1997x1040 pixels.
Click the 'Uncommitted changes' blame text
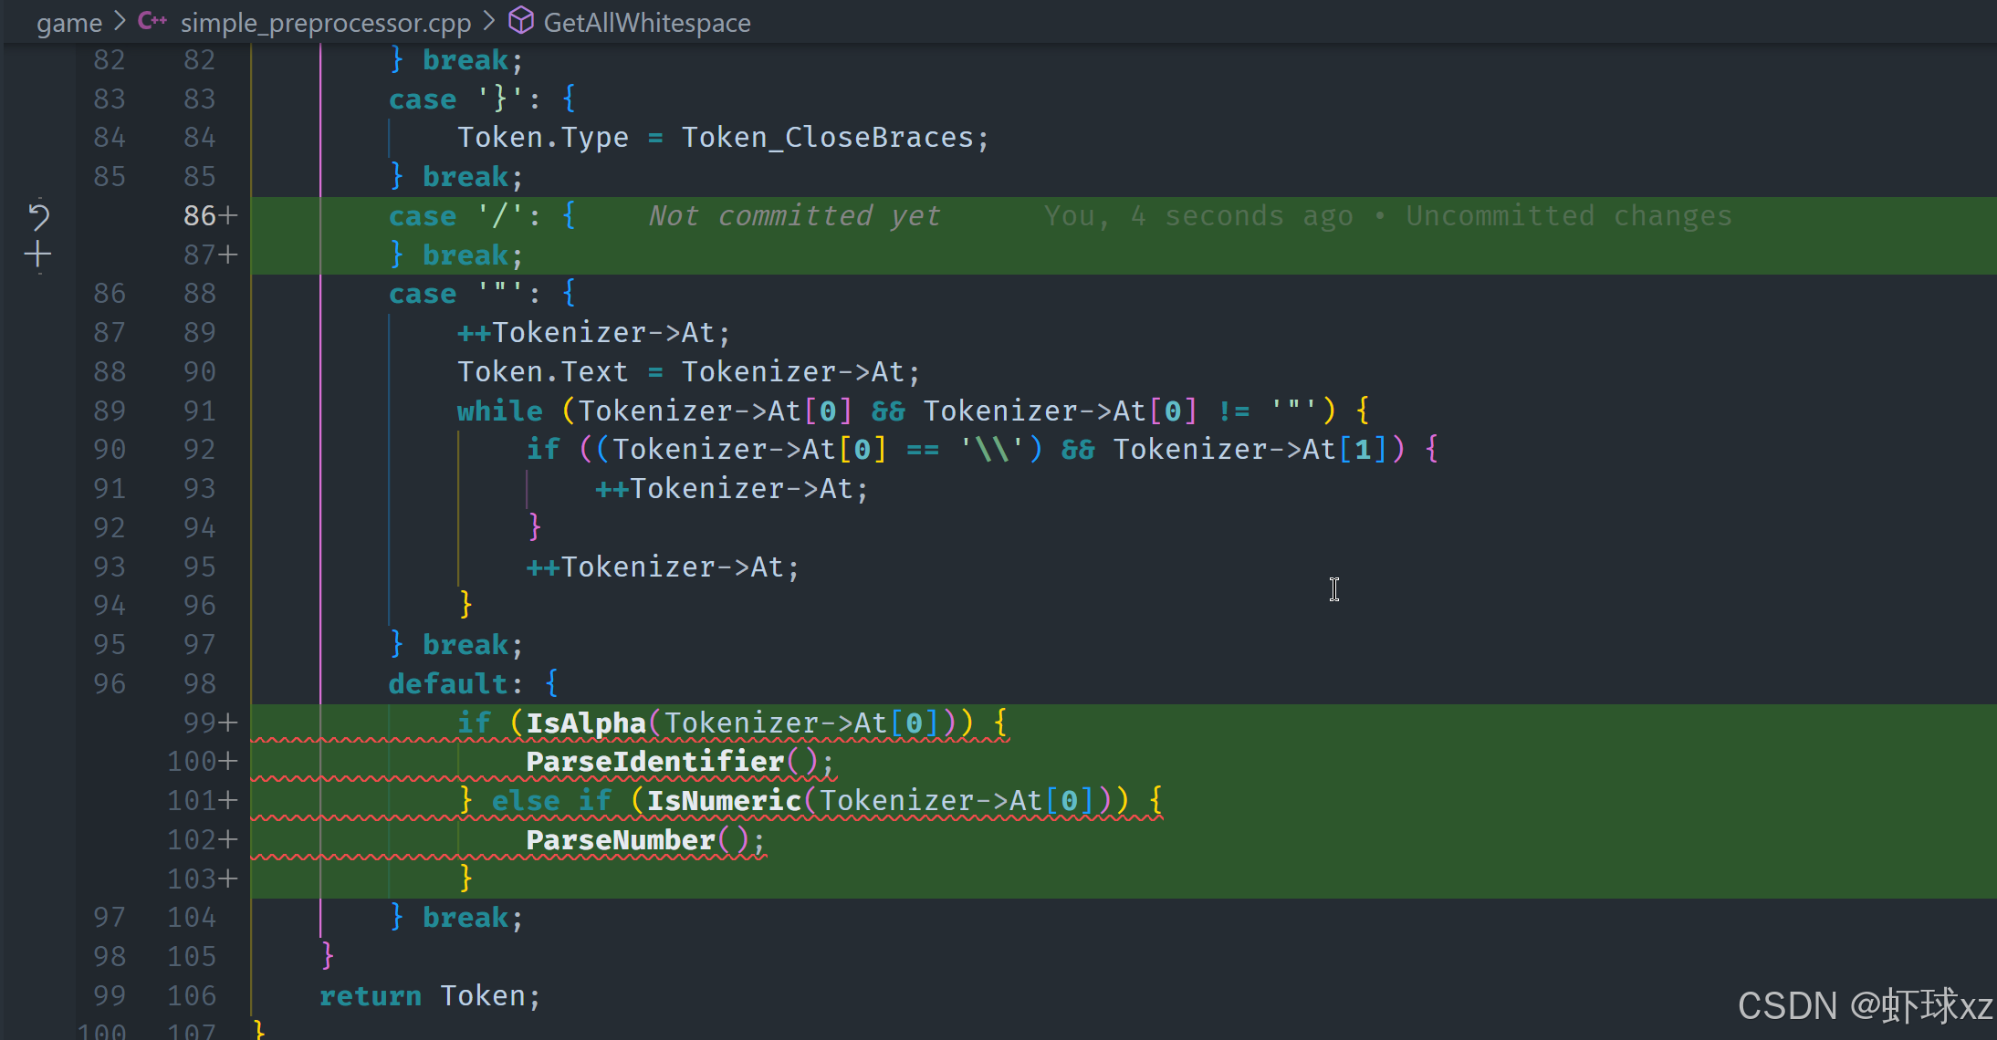pyautogui.click(x=1568, y=216)
